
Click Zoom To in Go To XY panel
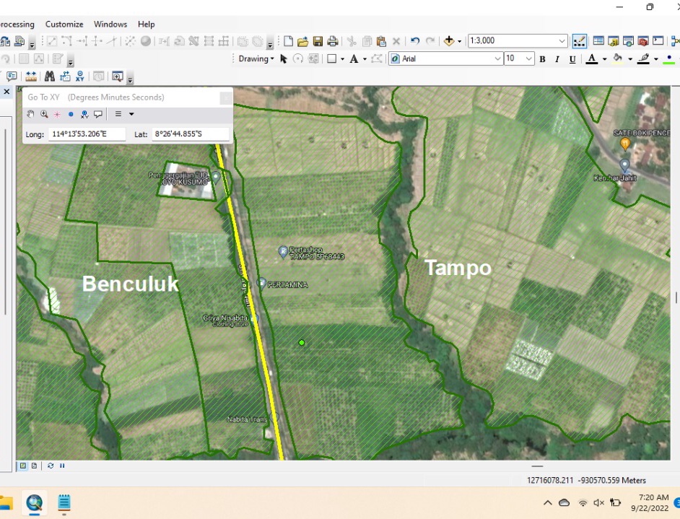44,114
